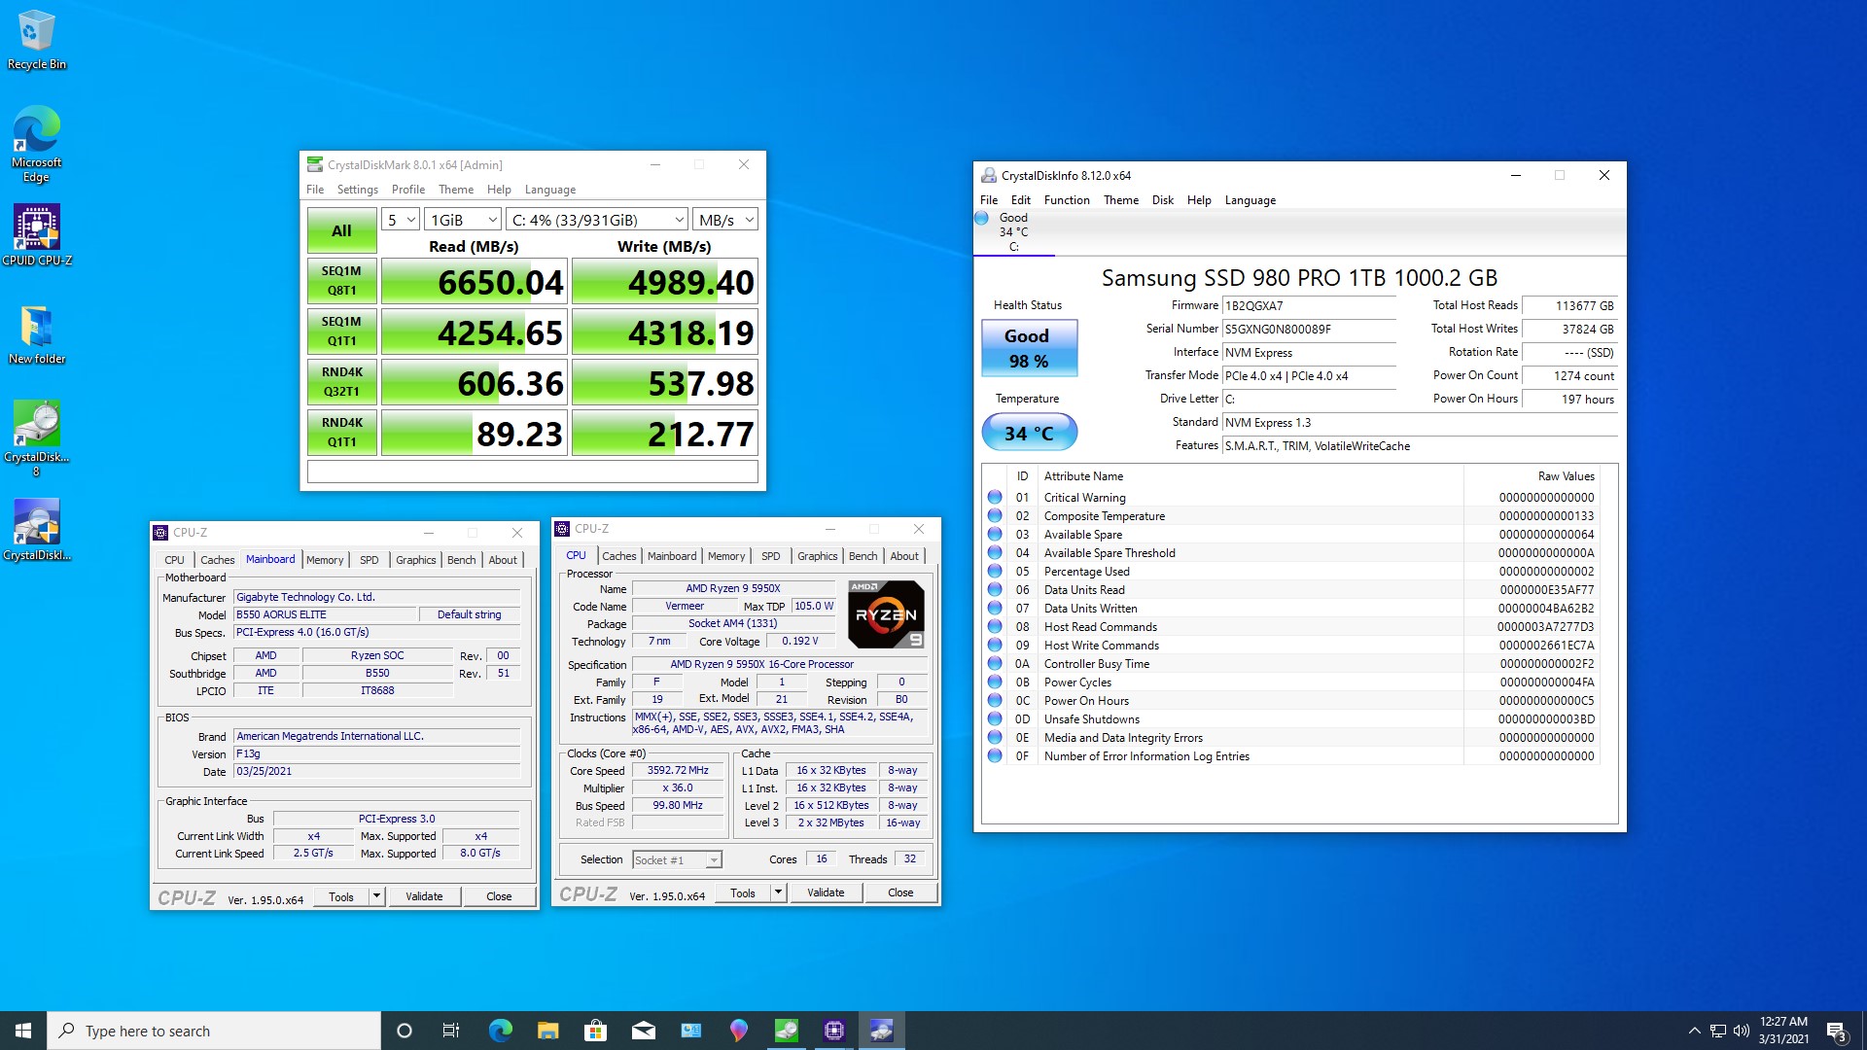Launch Edge from the taskbar
Viewport: 1867px width, 1050px height.
[x=500, y=1031]
